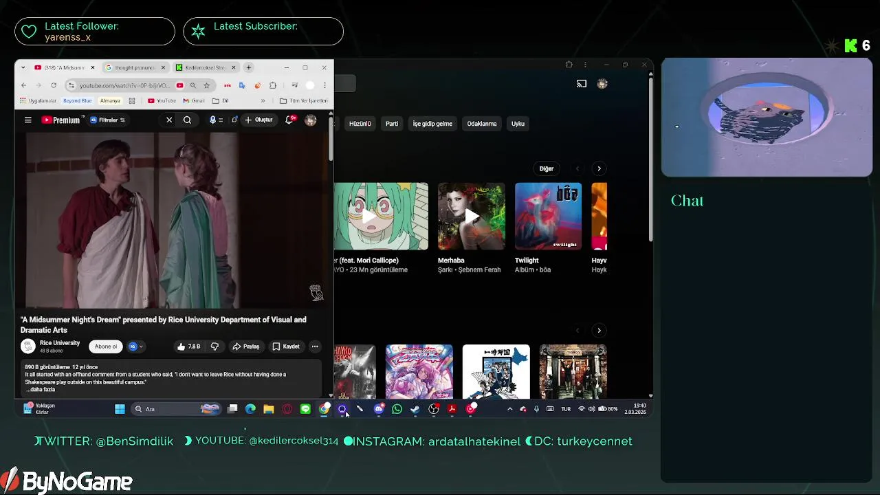Open OBS Studio from the taskbar
Viewport: 880px width, 495px height.
434,409
